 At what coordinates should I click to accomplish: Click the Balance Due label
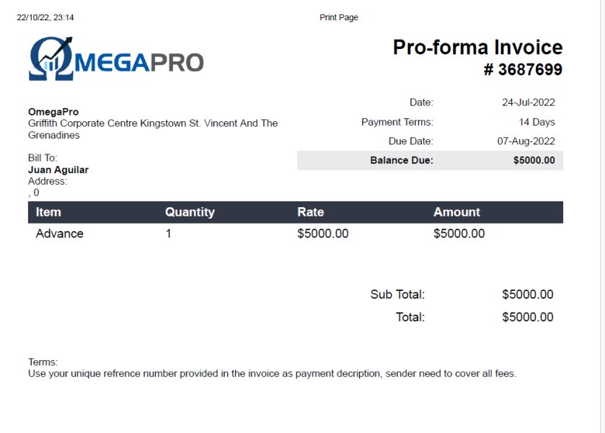tap(402, 160)
